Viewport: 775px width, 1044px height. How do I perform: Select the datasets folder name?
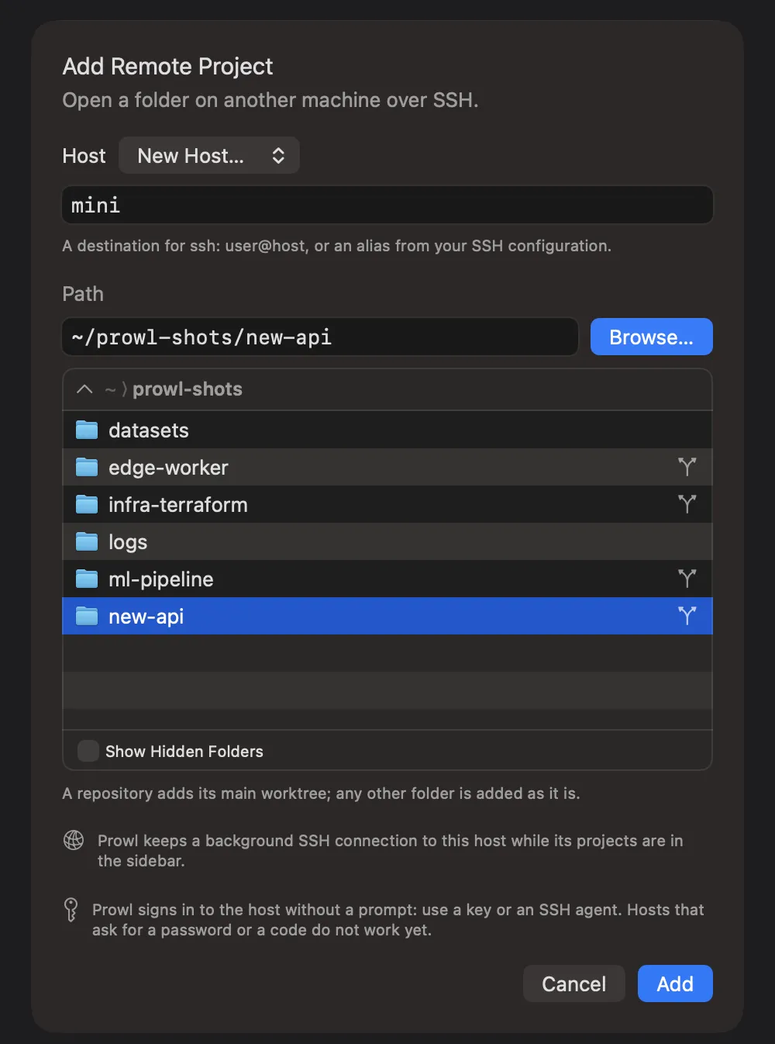point(149,430)
